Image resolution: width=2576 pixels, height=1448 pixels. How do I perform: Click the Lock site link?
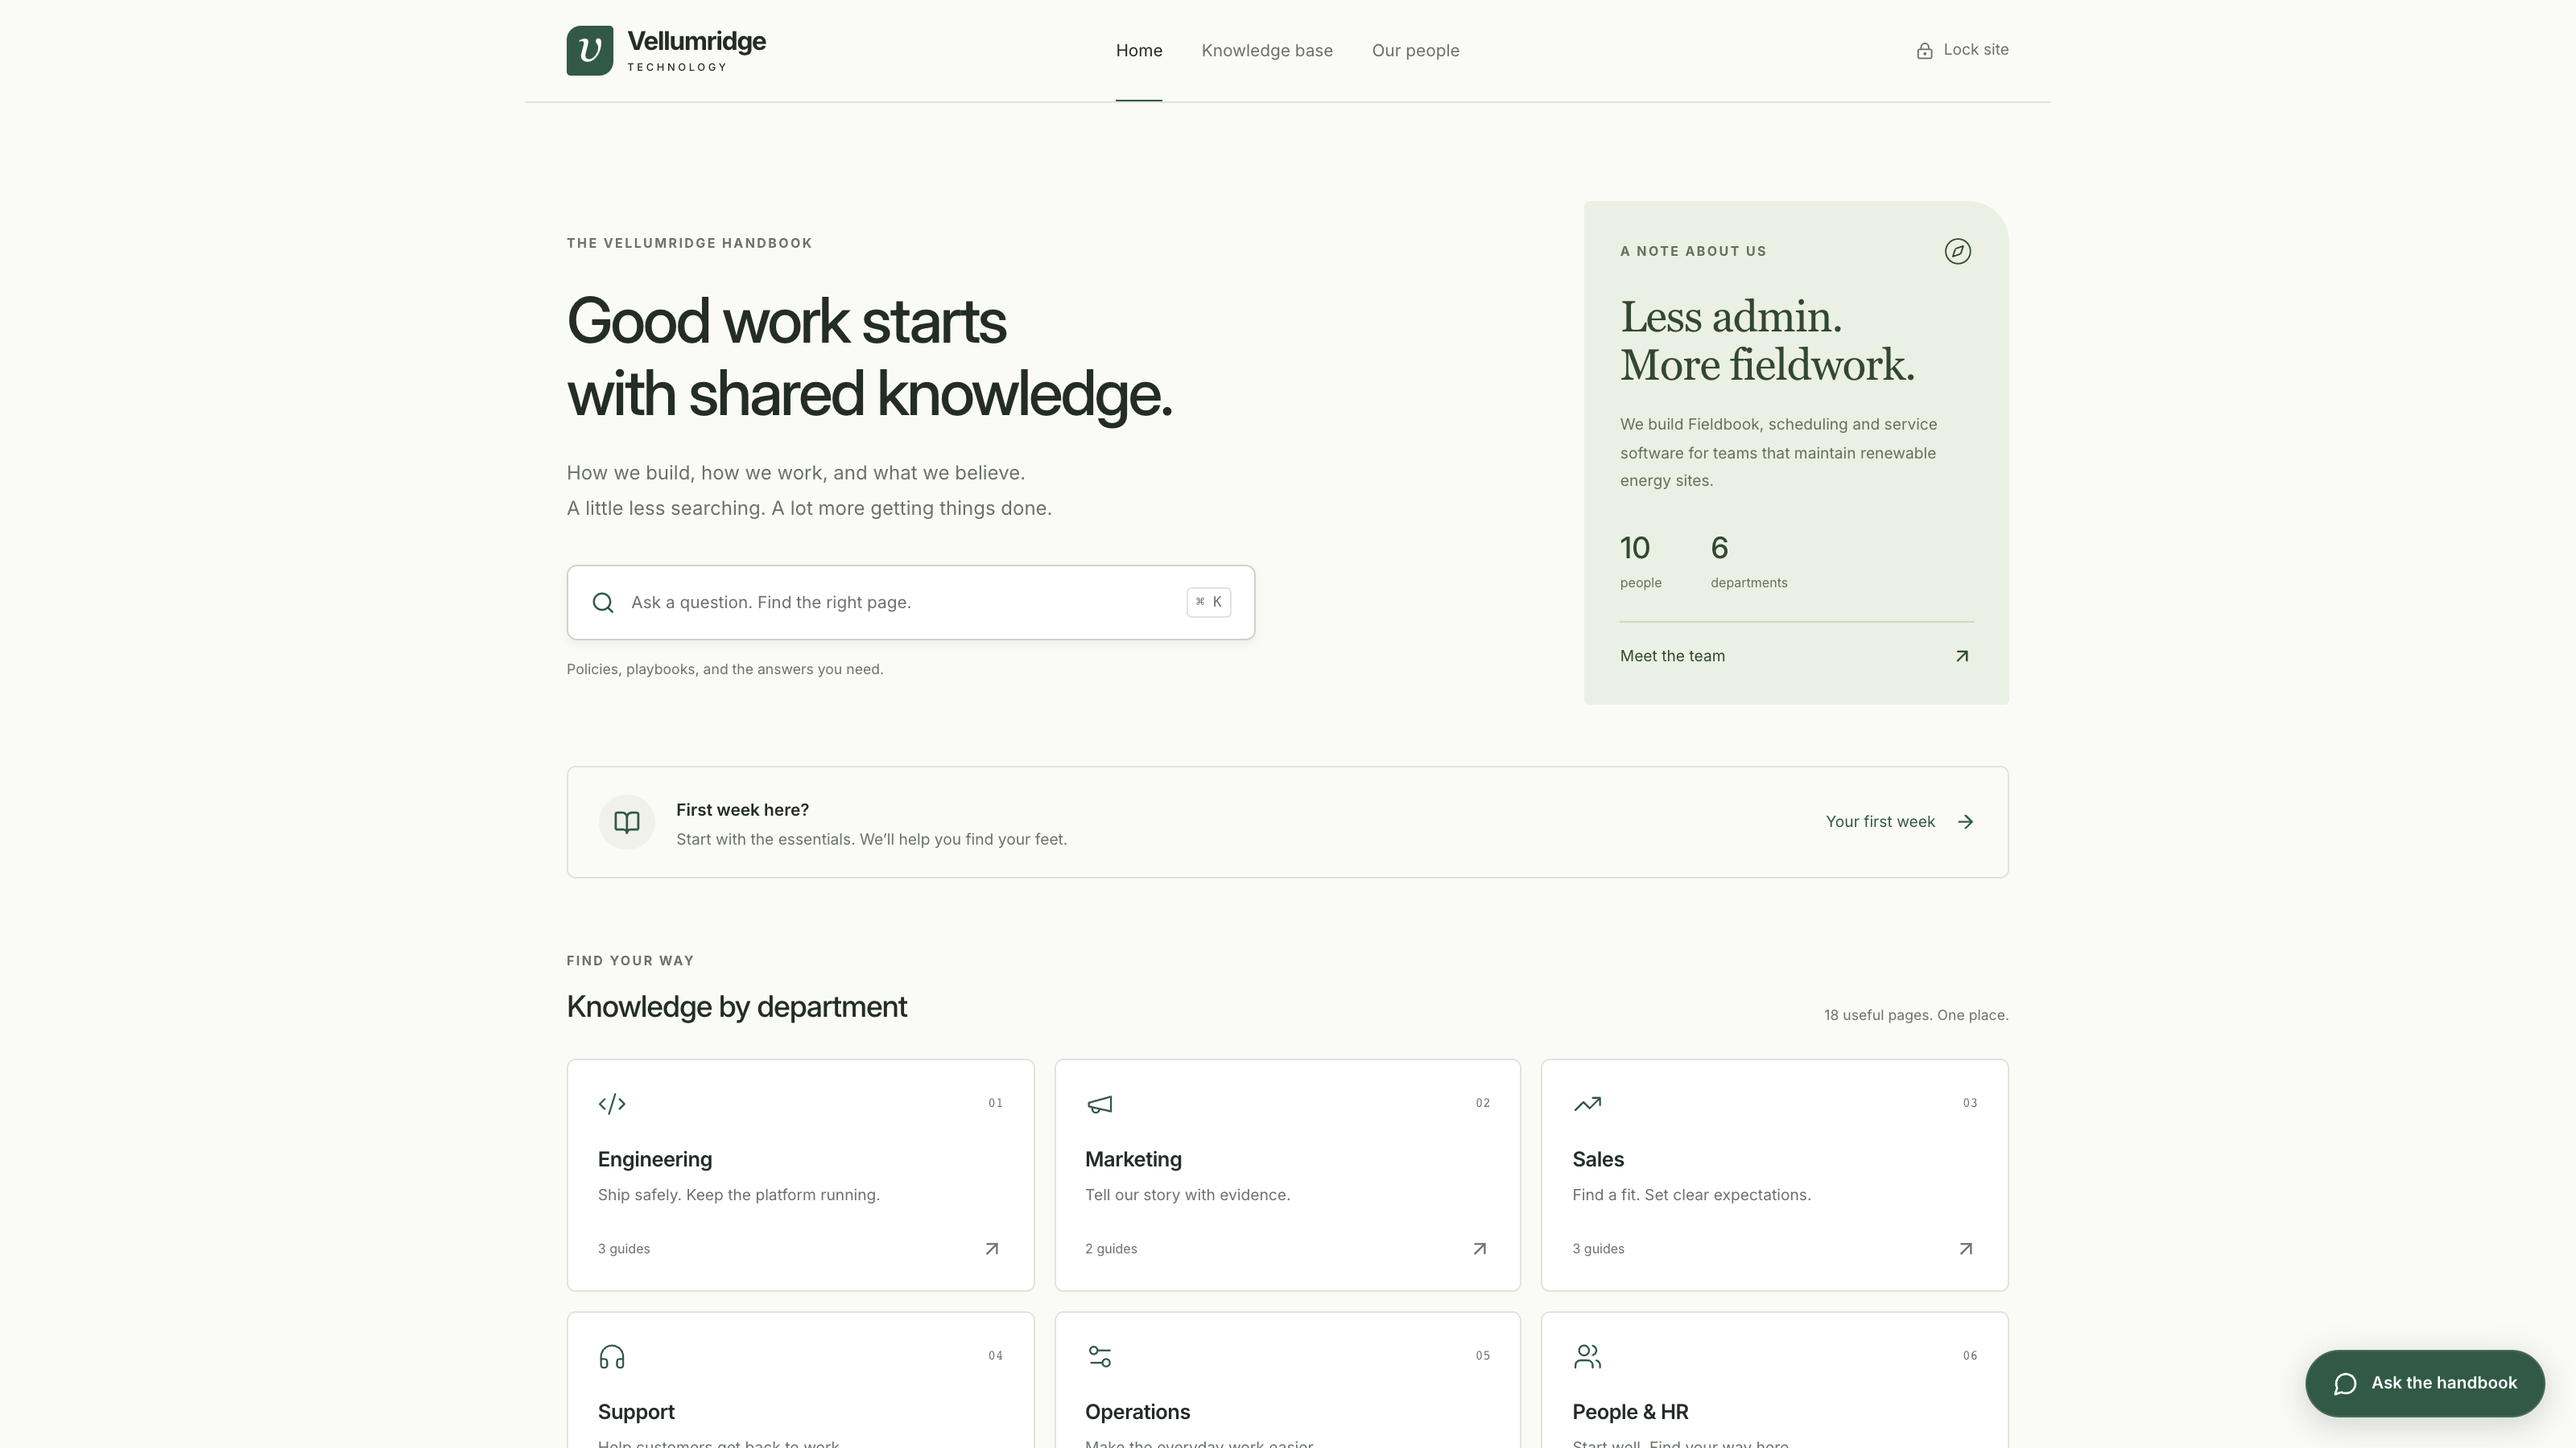[1962, 50]
